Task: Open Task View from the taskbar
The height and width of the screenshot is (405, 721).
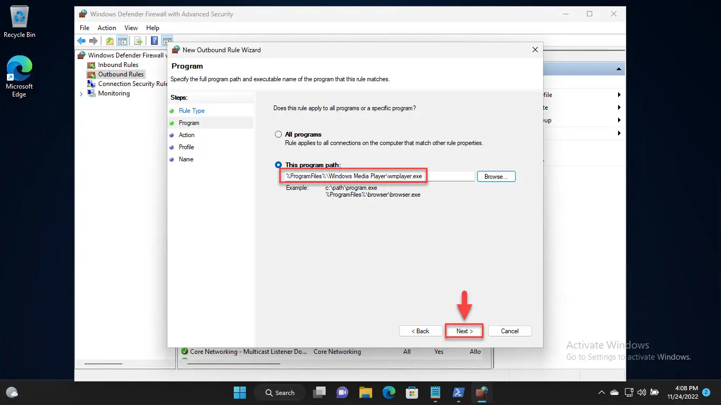Action: coord(319,392)
